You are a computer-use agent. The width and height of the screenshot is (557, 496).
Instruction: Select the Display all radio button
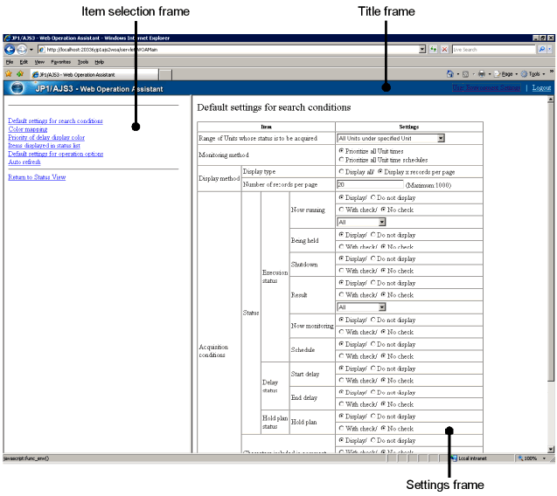tap(341, 172)
